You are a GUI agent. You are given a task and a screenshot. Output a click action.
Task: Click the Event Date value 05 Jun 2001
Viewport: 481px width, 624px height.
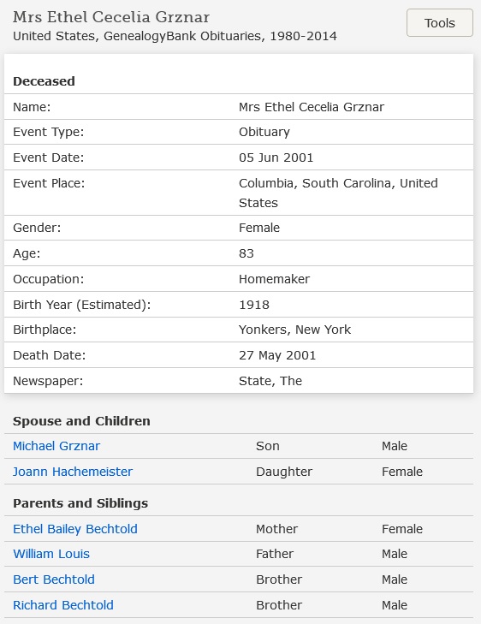coord(276,157)
